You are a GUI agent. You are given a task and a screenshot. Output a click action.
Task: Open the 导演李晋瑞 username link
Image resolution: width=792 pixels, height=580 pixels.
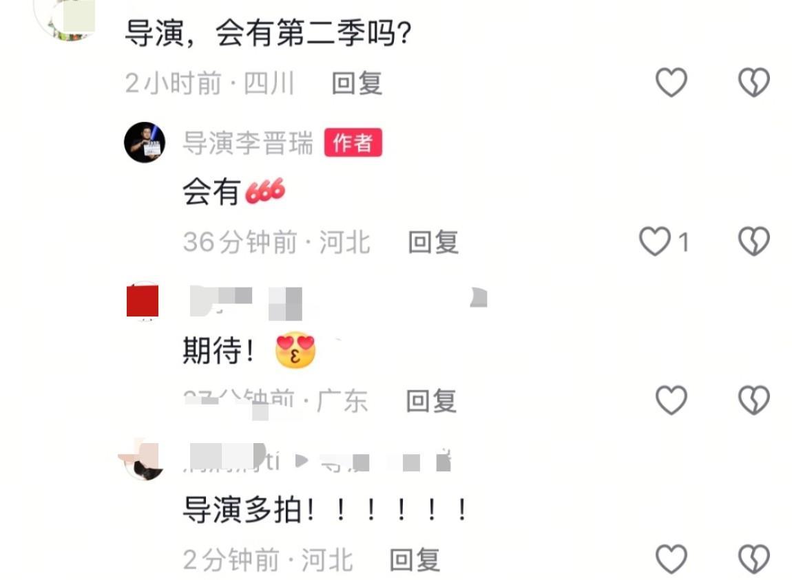(x=248, y=143)
